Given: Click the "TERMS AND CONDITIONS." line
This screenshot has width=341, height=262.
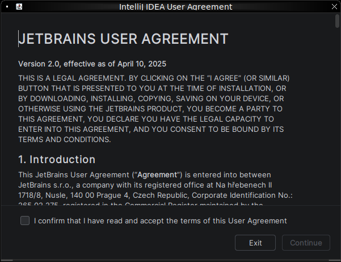Looking at the screenshot, I should pyautogui.click(x=65, y=139).
